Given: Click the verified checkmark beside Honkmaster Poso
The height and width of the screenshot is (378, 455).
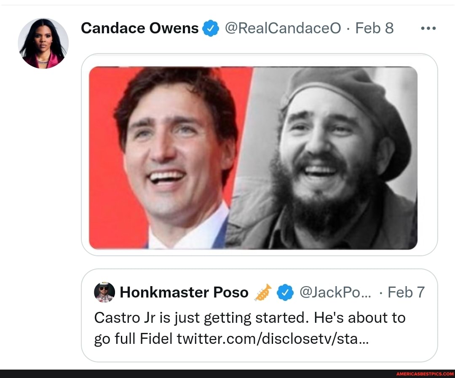Looking at the screenshot, I should tap(286, 292).
